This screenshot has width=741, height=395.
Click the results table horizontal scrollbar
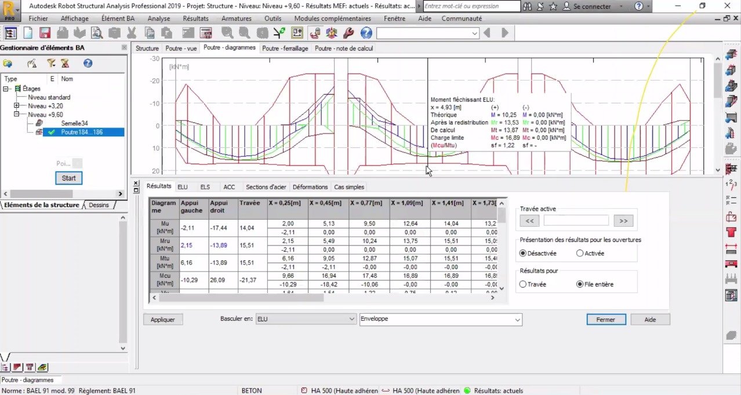tap(324, 298)
